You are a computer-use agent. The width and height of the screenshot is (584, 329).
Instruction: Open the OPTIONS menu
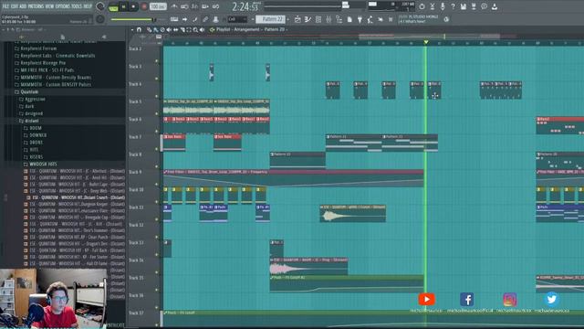pyautogui.click(x=64, y=6)
